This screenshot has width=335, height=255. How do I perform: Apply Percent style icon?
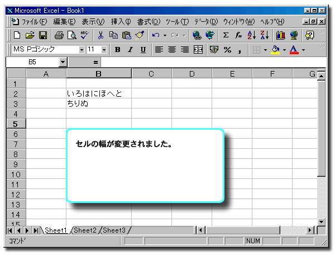pos(227,50)
